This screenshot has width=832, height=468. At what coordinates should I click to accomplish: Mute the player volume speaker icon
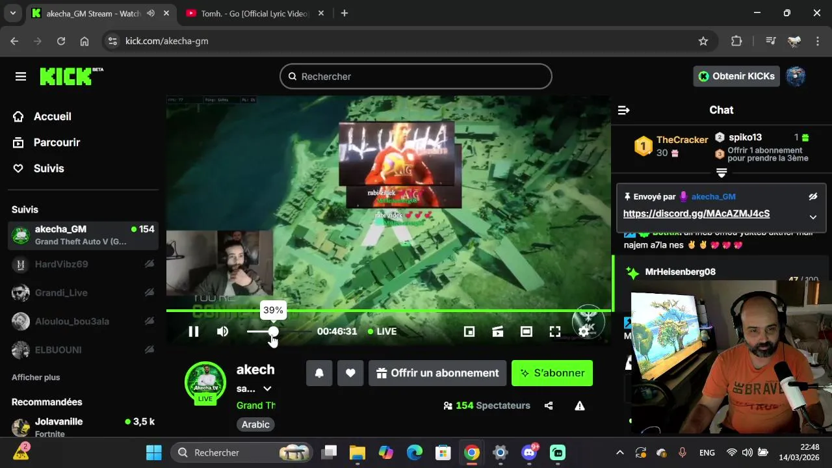tap(222, 331)
